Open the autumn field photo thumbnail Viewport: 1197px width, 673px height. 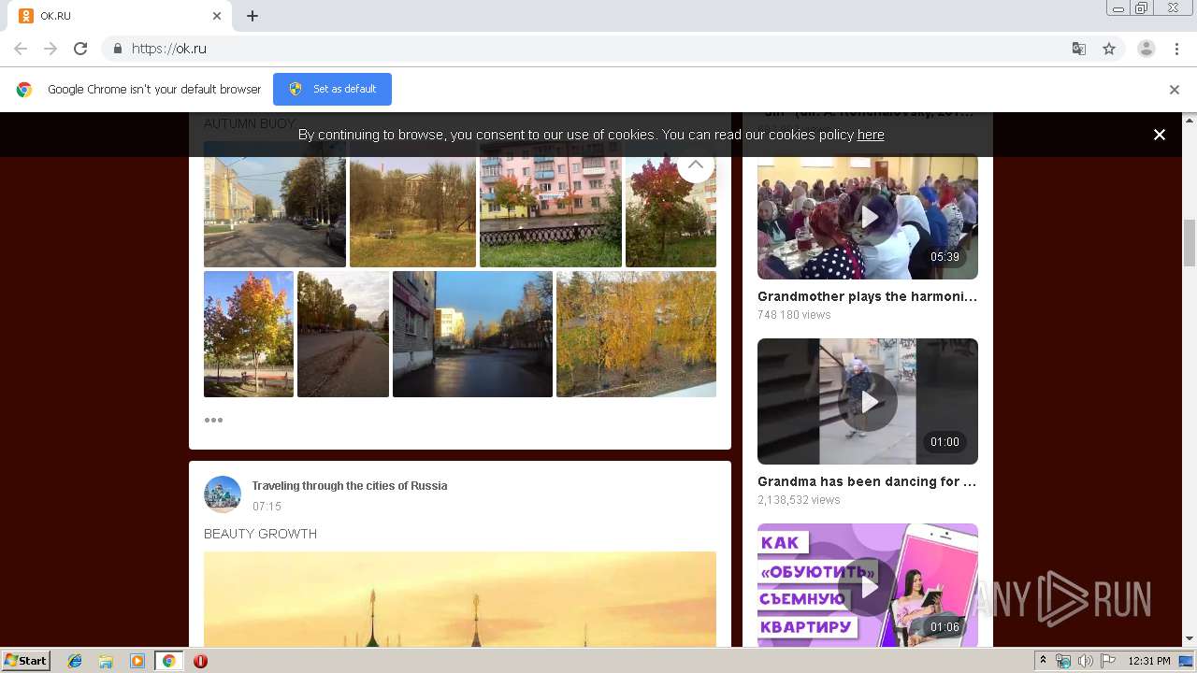[412, 205]
